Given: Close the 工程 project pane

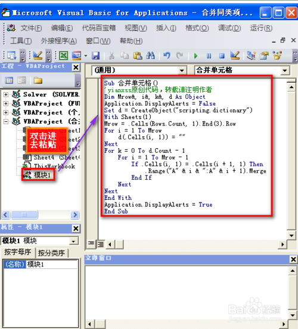Looking at the screenshot, I should 76,68.
